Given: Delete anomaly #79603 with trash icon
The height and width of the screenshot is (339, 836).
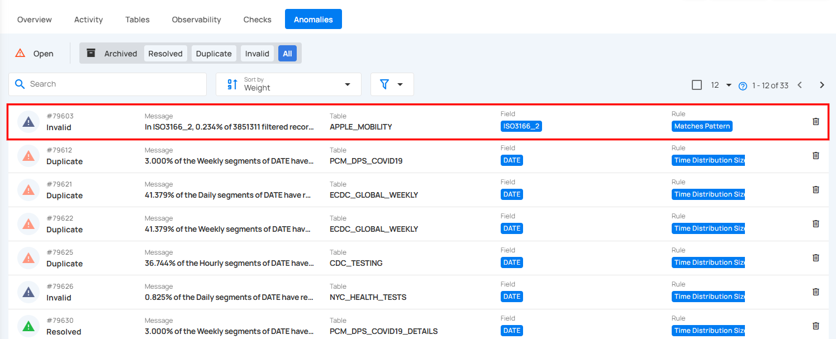Looking at the screenshot, I should [815, 121].
